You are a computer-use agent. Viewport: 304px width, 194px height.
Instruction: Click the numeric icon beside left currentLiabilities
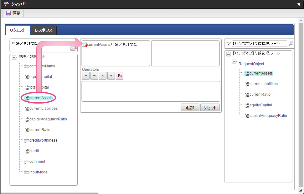click(27, 109)
